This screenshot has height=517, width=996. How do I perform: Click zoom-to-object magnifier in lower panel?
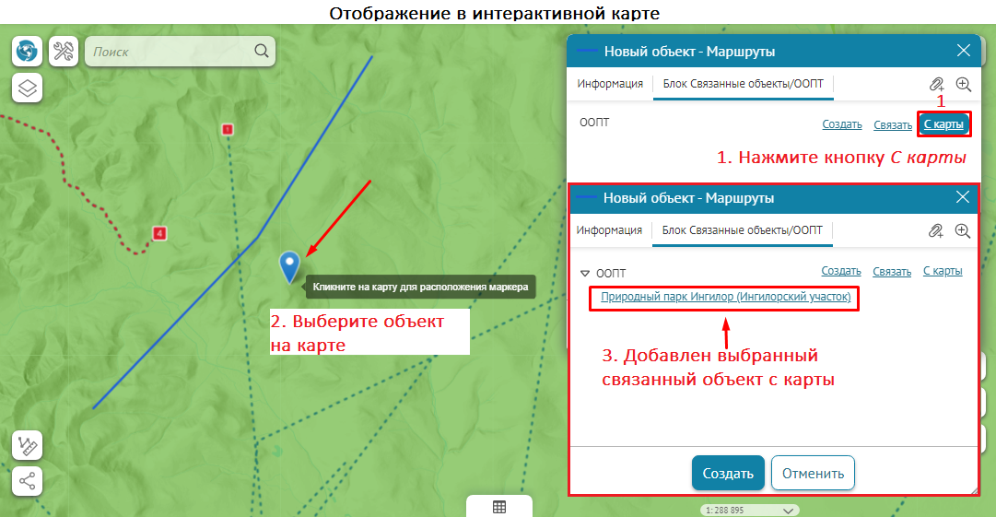pyautogui.click(x=963, y=230)
